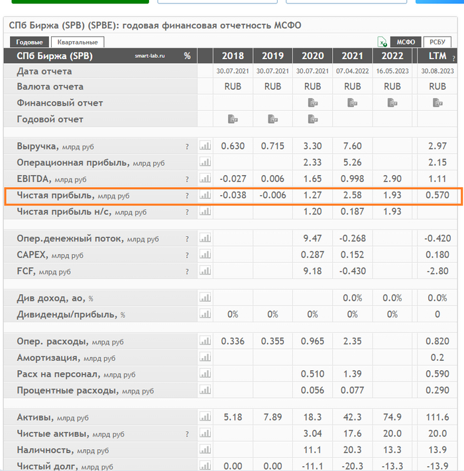Viewport: 464px width, 471px height.
Task: Select the Операционная прибыль row label
Action: (91, 163)
